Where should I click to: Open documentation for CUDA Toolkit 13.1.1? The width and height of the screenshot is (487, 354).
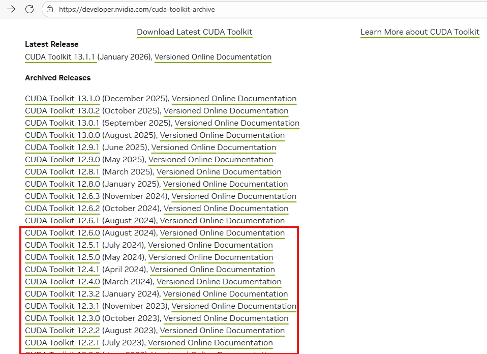click(213, 57)
